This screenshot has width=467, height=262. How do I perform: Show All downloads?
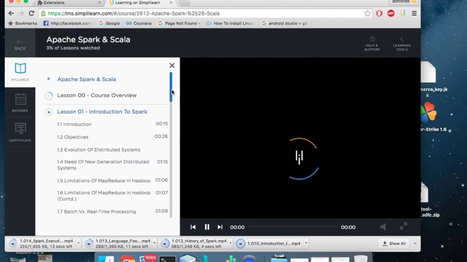394,243
